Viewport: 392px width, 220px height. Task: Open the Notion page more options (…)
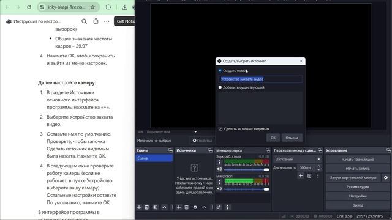click(x=107, y=21)
